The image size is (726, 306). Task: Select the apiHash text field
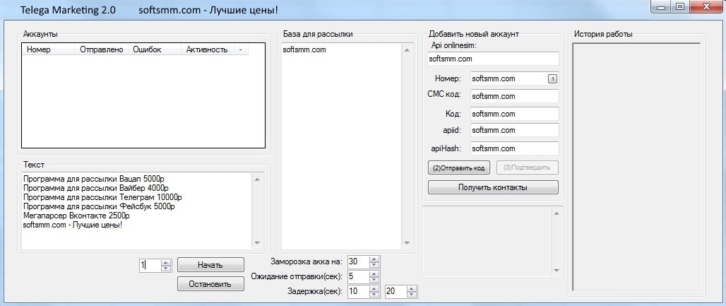tap(513, 148)
